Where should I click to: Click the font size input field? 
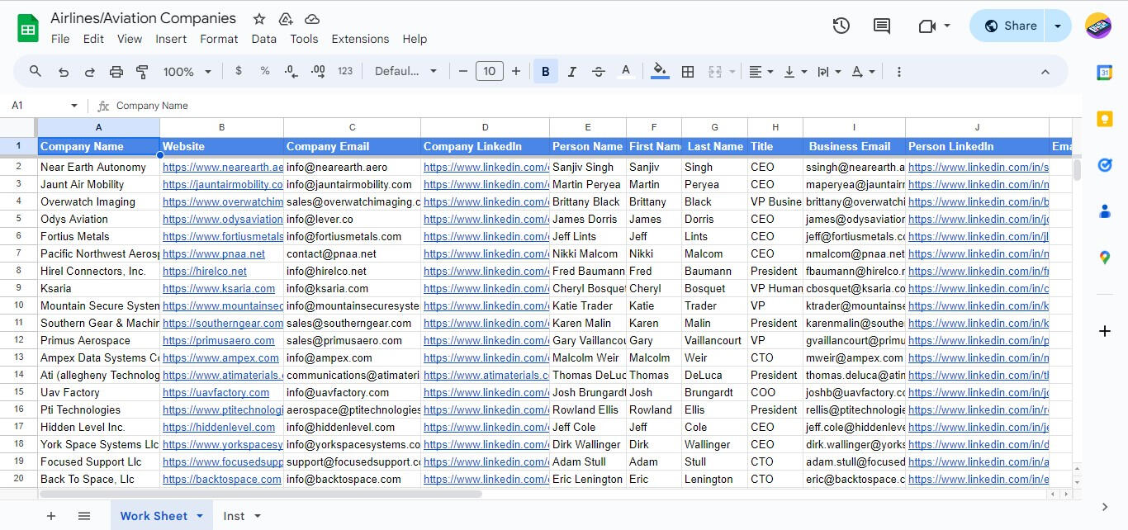pyautogui.click(x=489, y=72)
